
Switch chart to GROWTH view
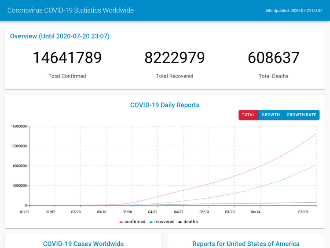tap(271, 115)
